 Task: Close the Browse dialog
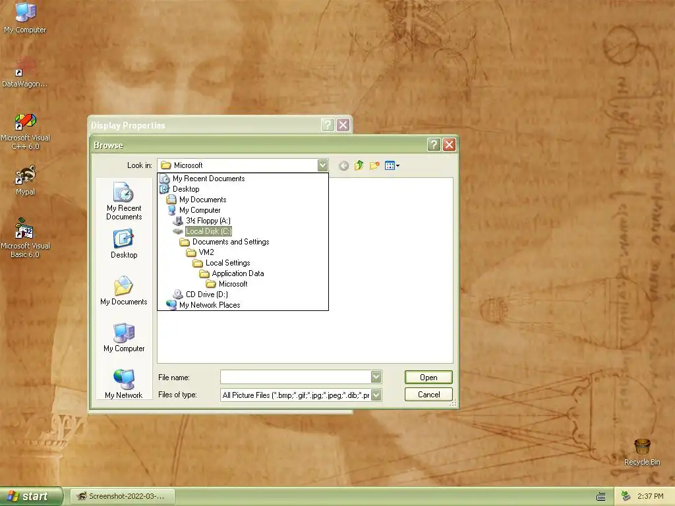[x=449, y=145]
